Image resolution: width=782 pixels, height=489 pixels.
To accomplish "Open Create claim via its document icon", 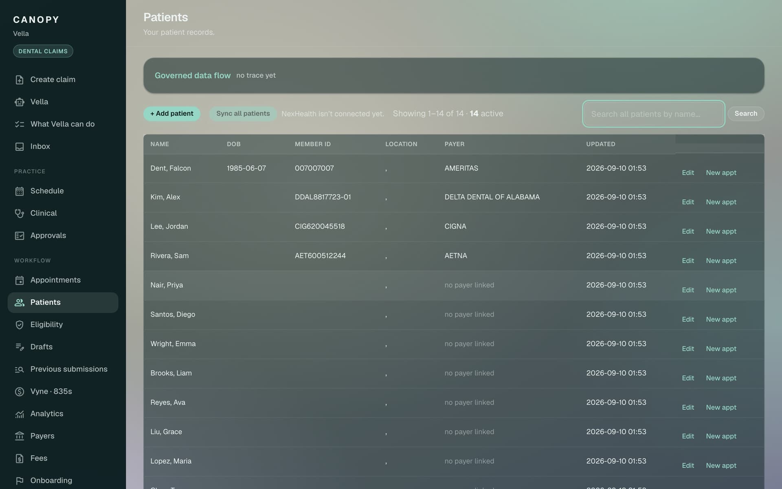I will click(20, 80).
